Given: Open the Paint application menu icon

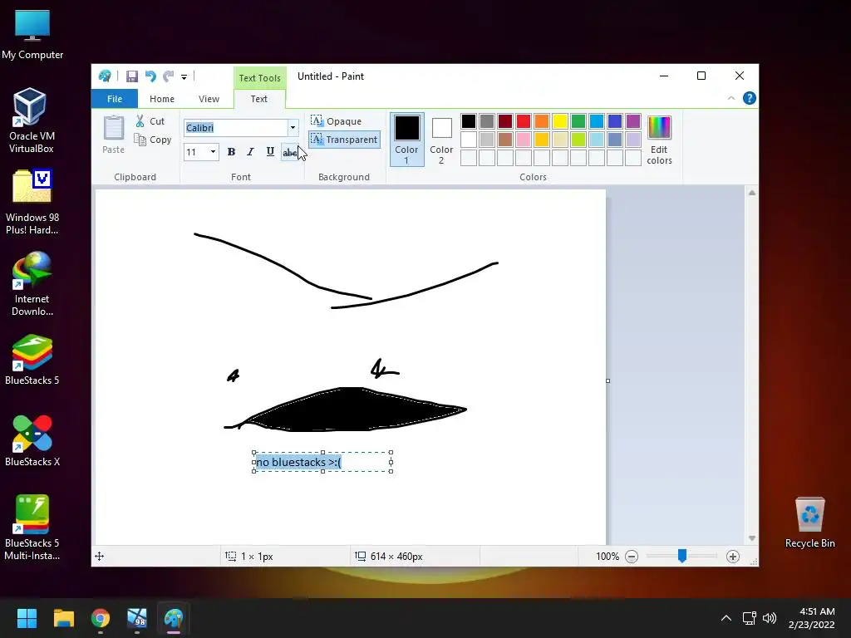Looking at the screenshot, I should (x=105, y=76).
